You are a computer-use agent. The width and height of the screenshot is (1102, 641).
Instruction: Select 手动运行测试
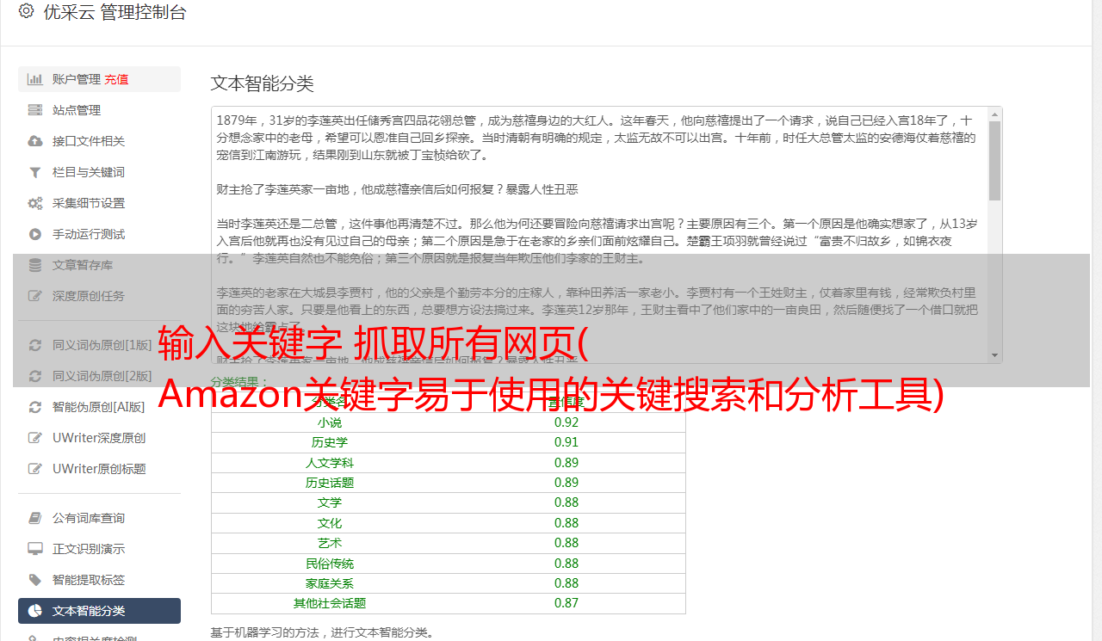[99, 234]
